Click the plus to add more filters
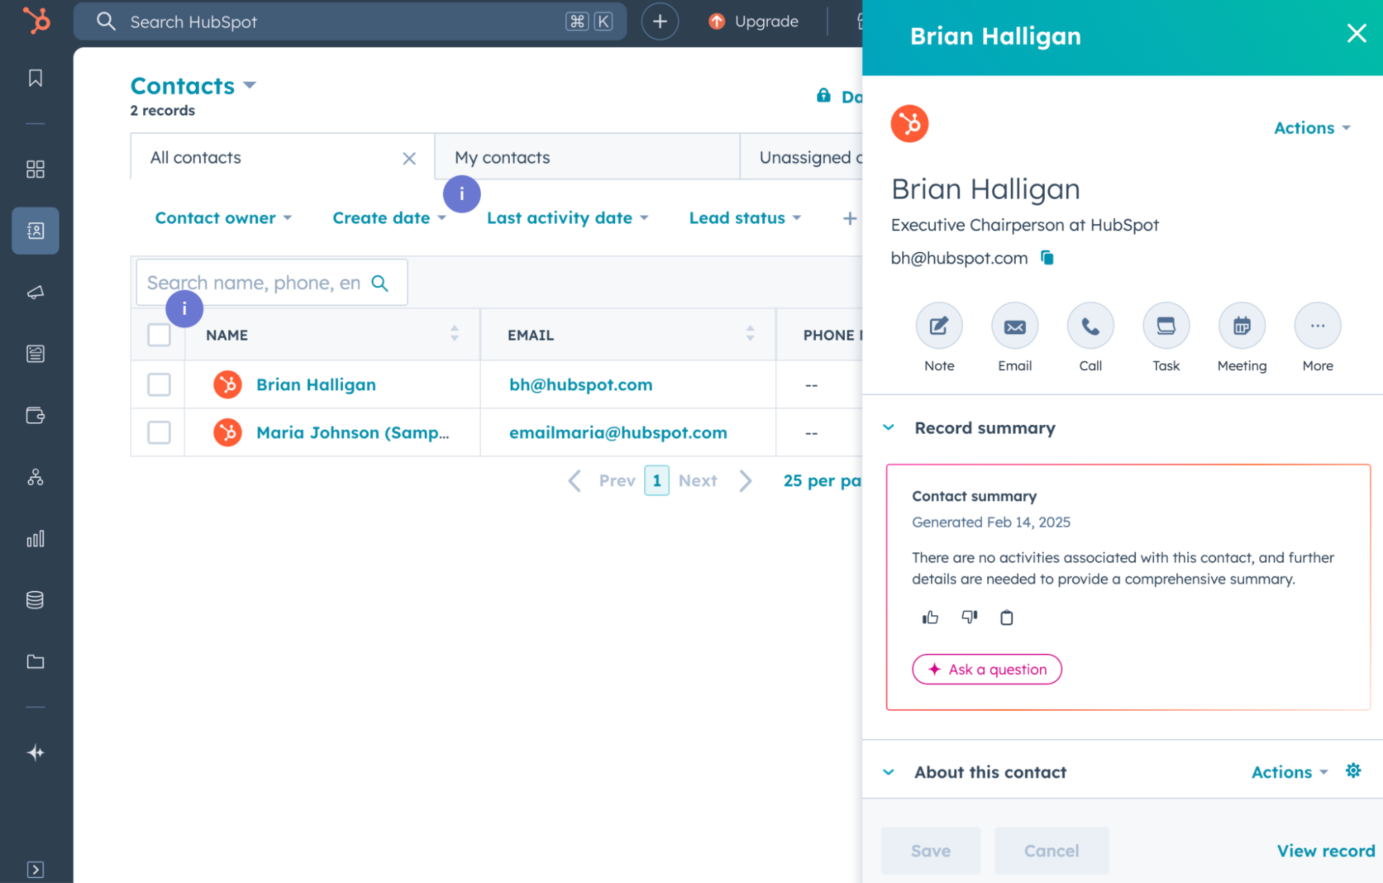The height and width of the screenshot is (883, 1383). [850, 219]
